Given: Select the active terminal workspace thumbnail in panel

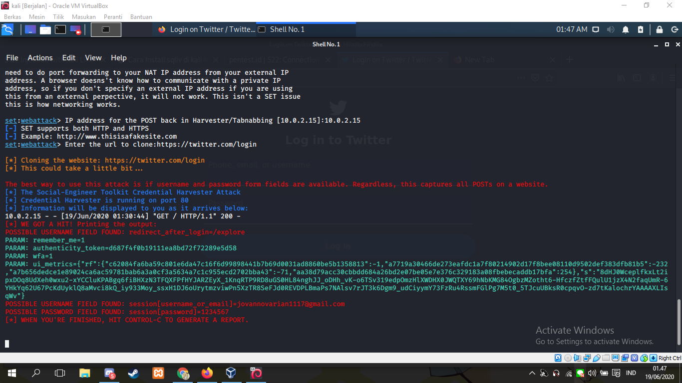Looking at the screenshot, I should [x=106, y=29].
